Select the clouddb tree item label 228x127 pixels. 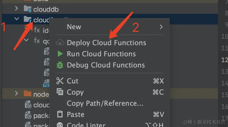[x=46, y=9]
